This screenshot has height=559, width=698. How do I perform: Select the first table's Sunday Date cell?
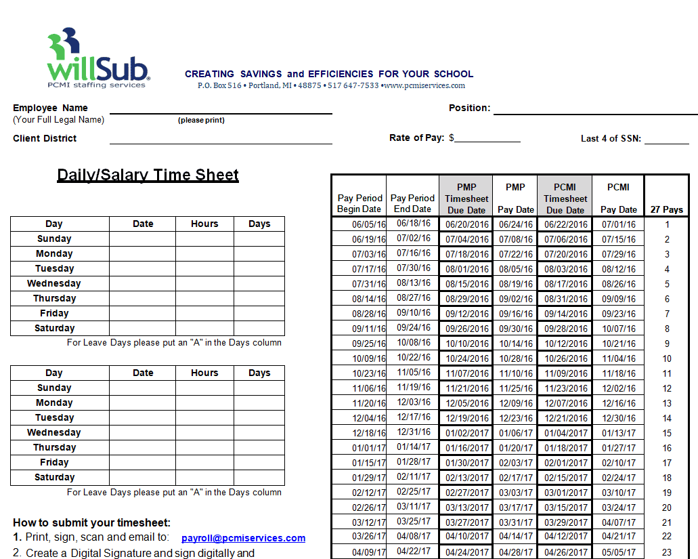[142, 239]
